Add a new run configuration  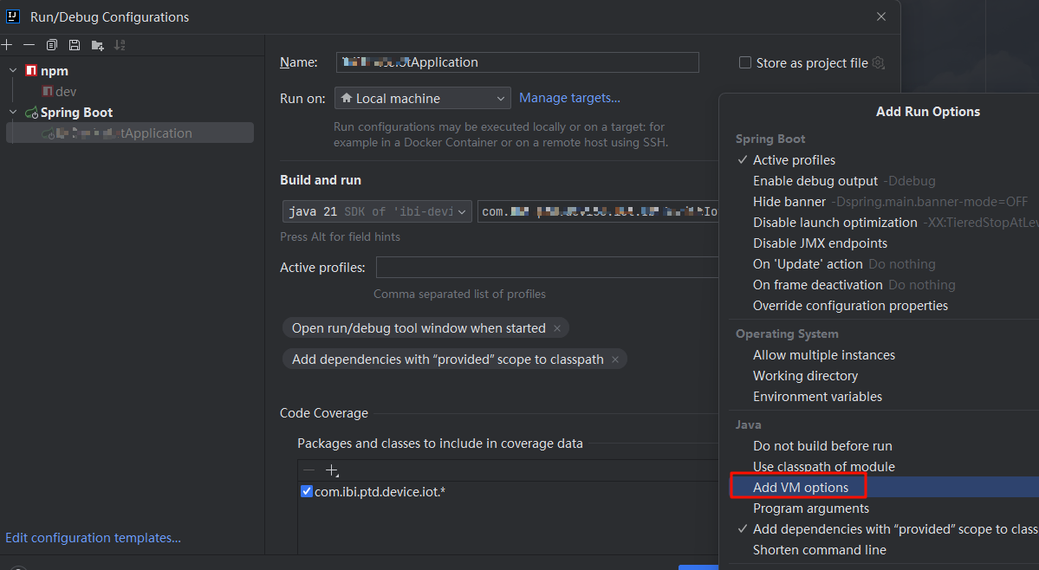pos(7,45)
